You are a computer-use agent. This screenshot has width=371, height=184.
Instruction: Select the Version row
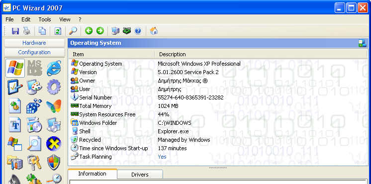click(x=218, y=72)
